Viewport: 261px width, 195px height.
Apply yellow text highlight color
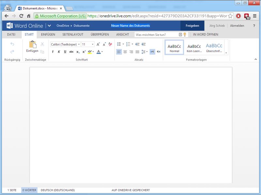90,52
